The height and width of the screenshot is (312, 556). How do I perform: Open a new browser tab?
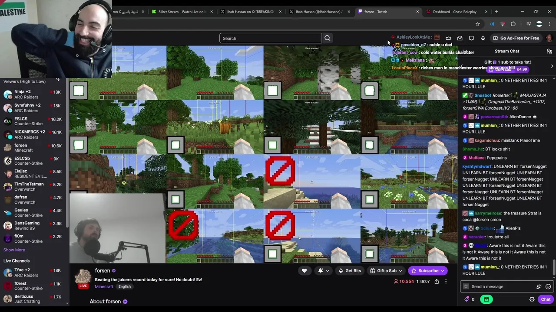(496, 12)
